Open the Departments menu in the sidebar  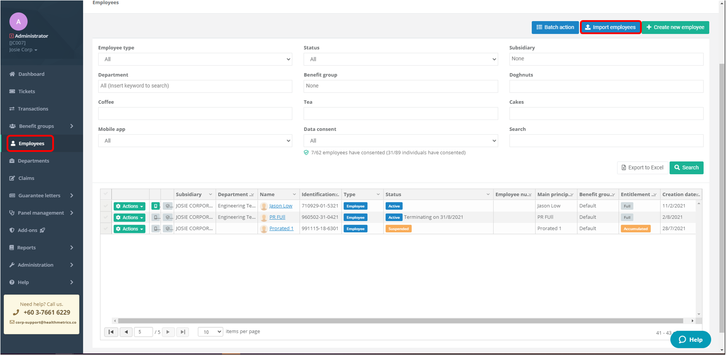click(x=33, y=161)
